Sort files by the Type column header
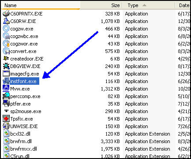 149,5
